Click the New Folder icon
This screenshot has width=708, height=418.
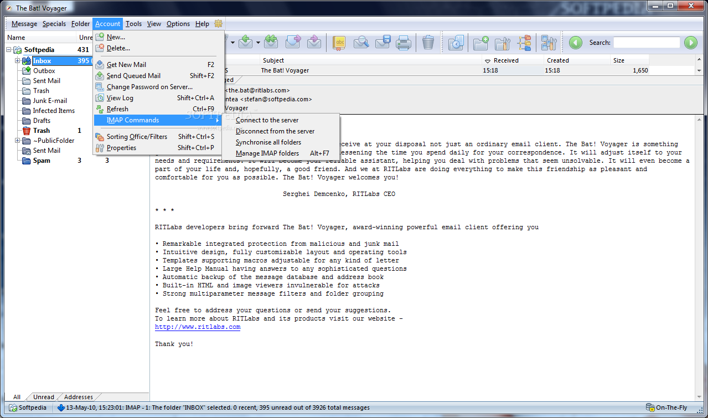481,42
